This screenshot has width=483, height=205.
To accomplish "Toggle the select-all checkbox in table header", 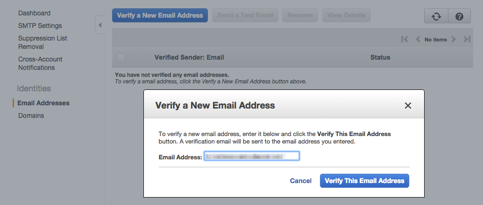I will (x=121, y=57).
